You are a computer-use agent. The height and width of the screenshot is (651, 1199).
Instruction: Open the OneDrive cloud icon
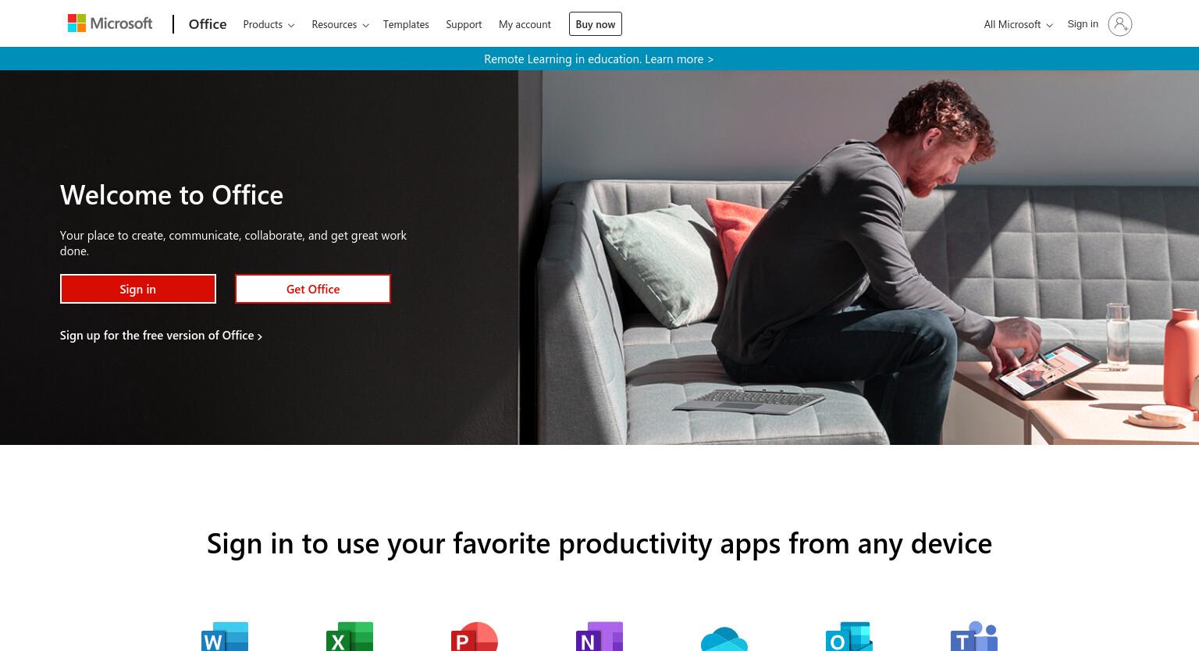pyautogui.click(x=724, y=638)
